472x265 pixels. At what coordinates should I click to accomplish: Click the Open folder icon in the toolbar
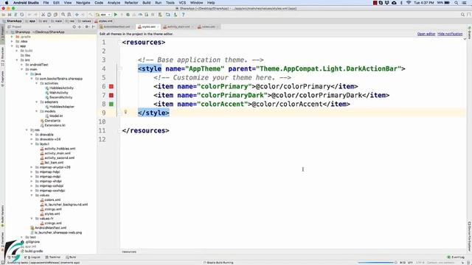(x=3, y=15)
